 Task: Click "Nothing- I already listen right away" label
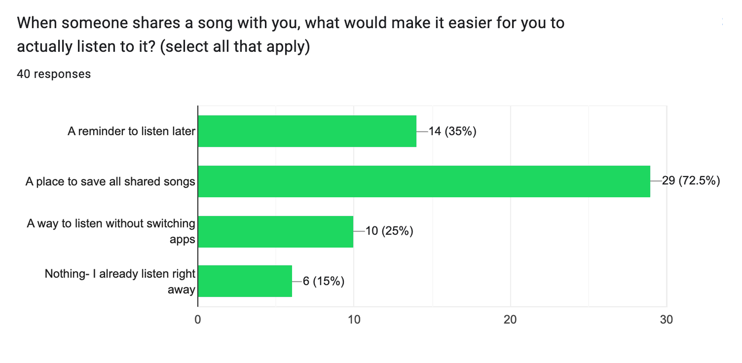click(120, 281)
